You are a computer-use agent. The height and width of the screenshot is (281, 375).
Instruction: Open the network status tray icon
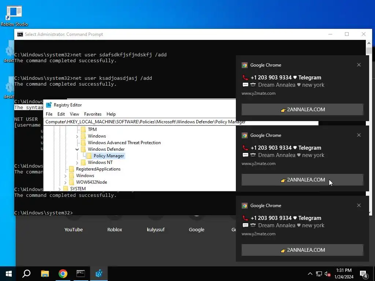pyautogui.click(x=319, y=274)
